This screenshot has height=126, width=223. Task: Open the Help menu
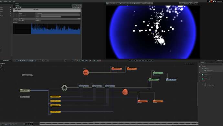point(14,1)
